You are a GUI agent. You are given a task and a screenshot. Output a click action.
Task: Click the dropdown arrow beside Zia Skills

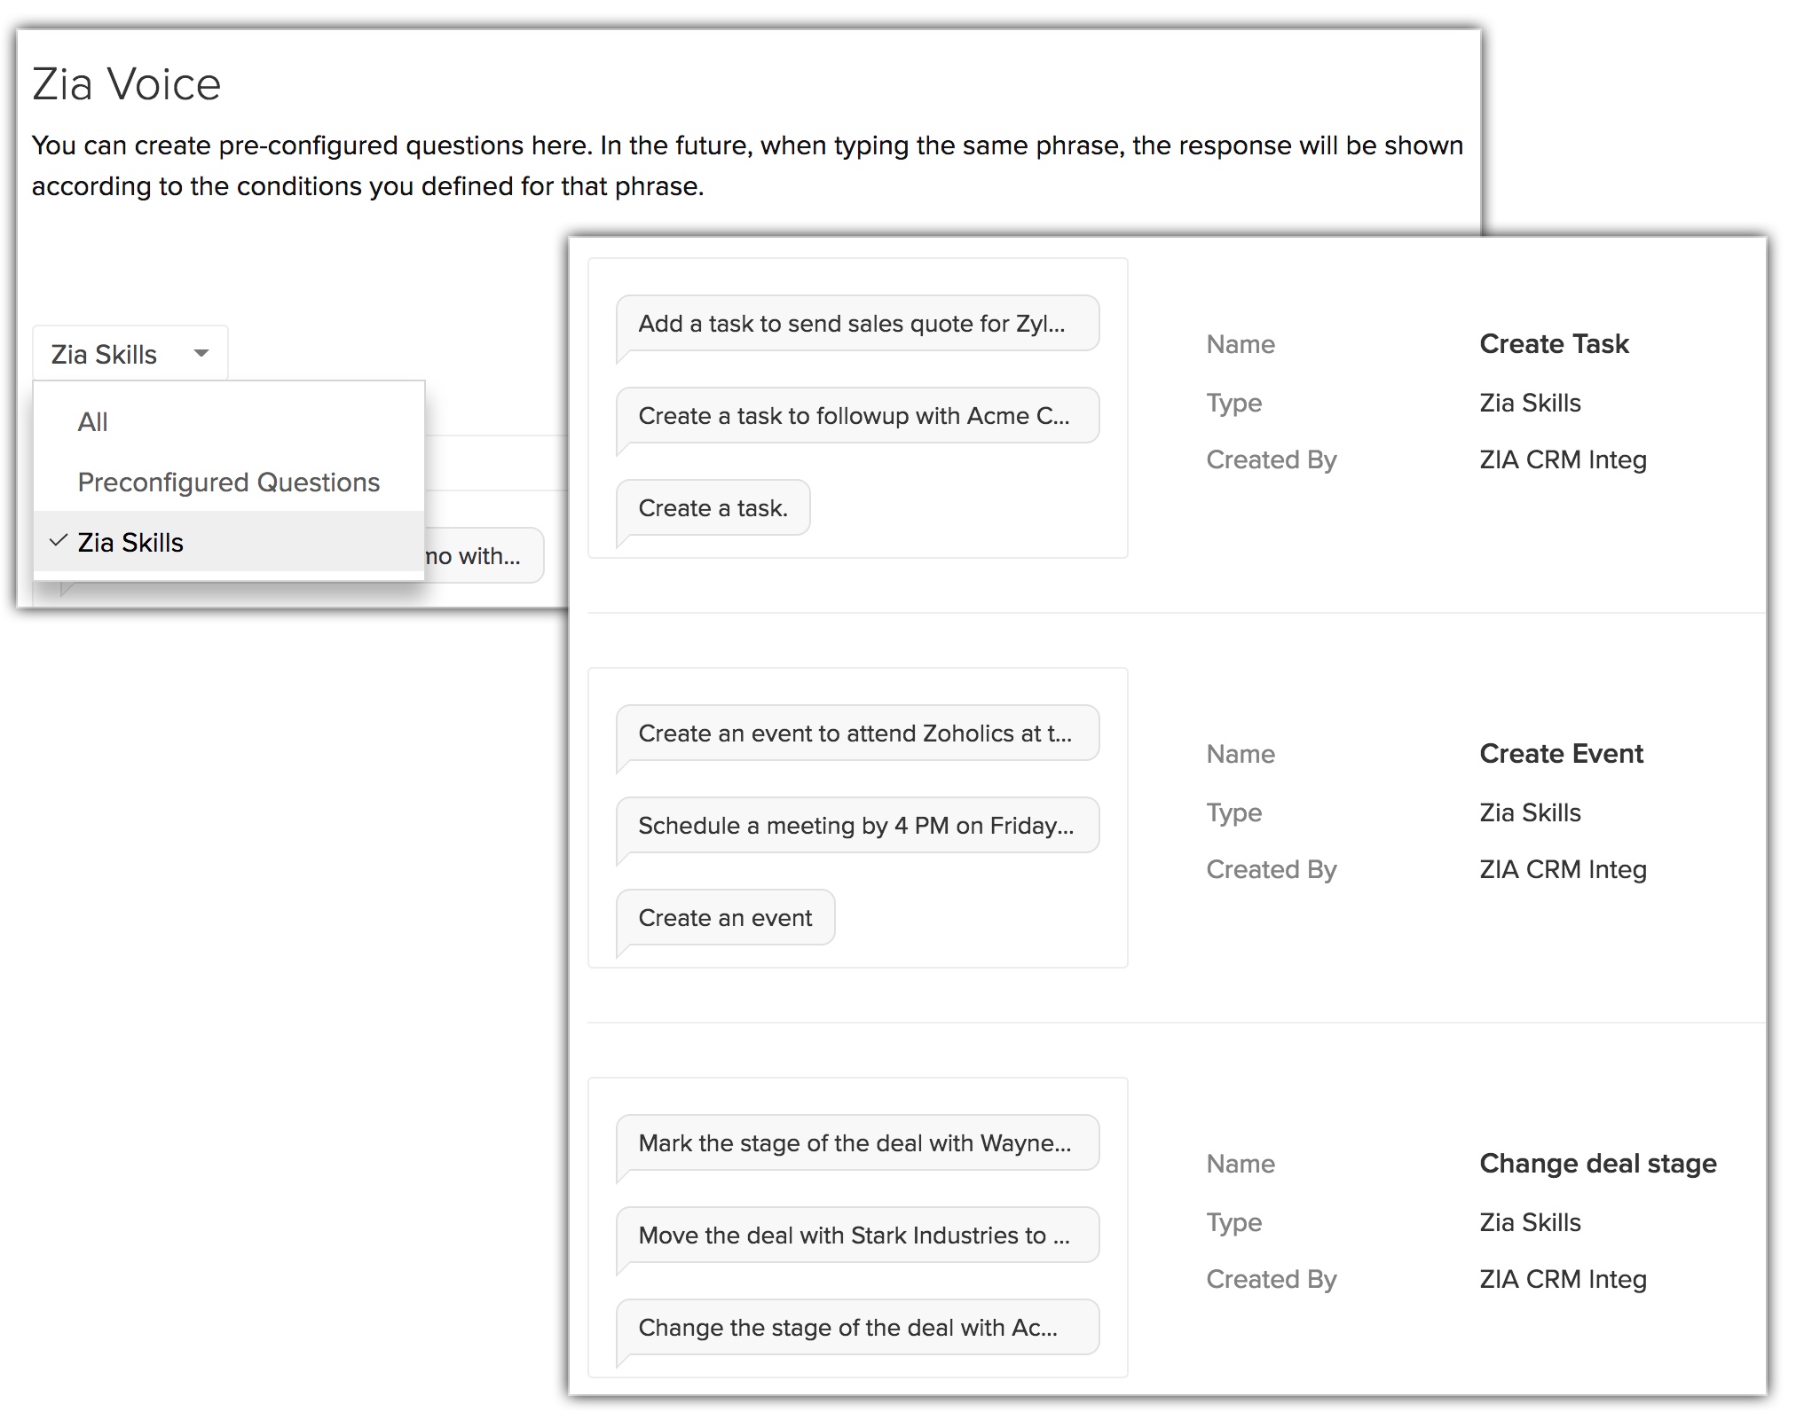201,353
